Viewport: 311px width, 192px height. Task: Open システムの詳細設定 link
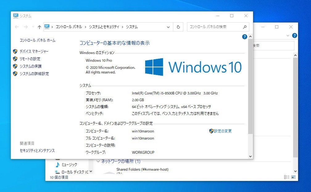click(34, 73)
